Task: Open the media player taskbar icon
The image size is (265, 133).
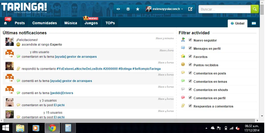Action: coord(36,128)
